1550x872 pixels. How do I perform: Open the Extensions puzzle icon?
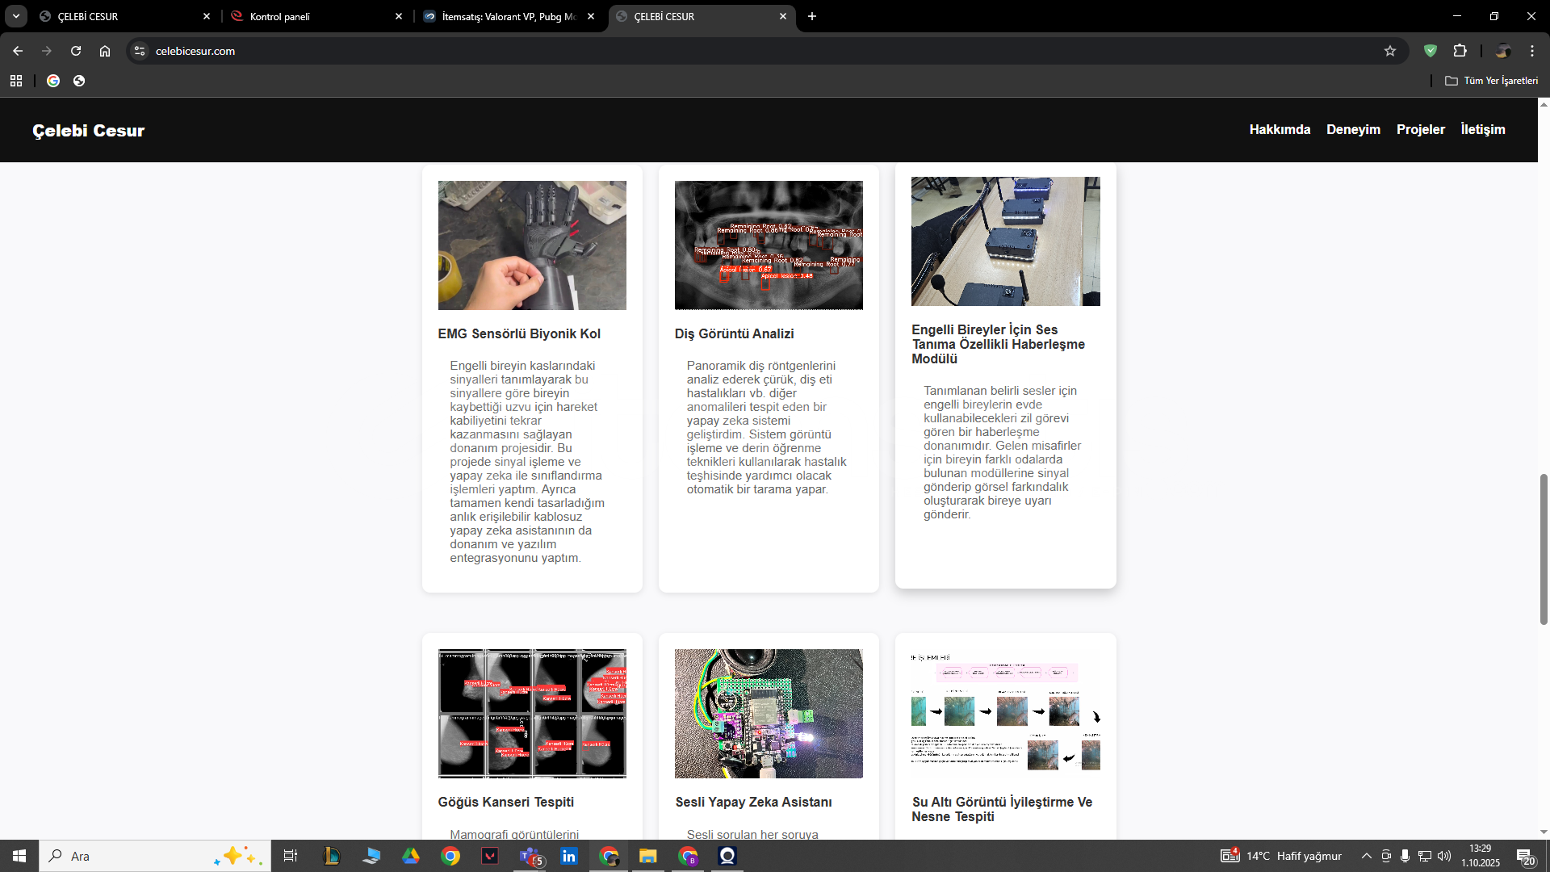pyautogui.click(x=1460, y=51)
